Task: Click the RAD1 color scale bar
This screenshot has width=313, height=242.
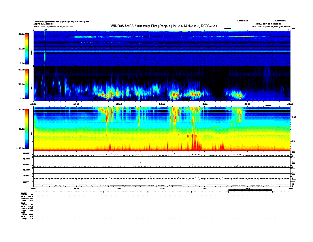Action: click(27, 84)
